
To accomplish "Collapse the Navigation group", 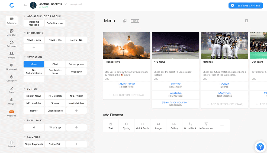I will point(25,57).
